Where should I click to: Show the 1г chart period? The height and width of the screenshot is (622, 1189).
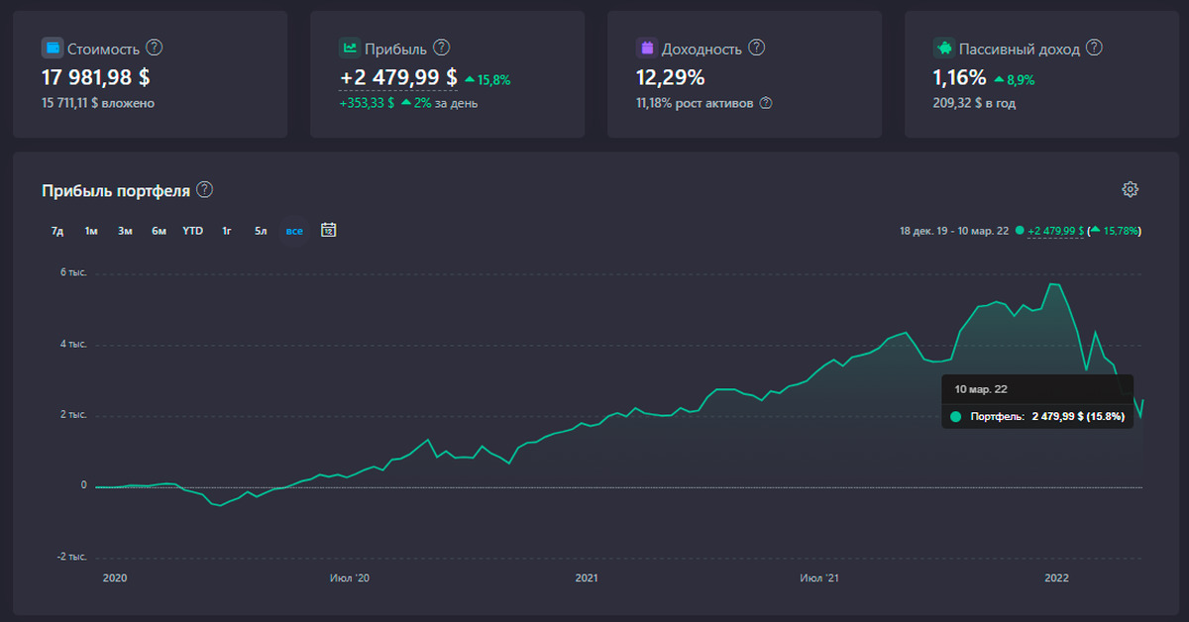point(227,231)
